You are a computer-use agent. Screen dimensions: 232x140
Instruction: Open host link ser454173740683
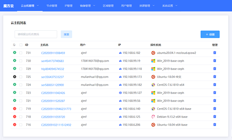pos(52,61)
